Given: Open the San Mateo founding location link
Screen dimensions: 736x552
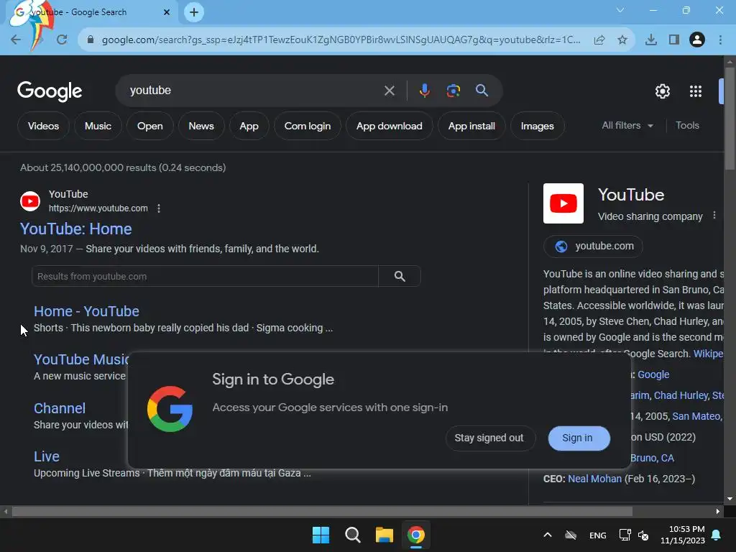Looking at the screenshot, I should pyautogui.click(x=696, y=416).
